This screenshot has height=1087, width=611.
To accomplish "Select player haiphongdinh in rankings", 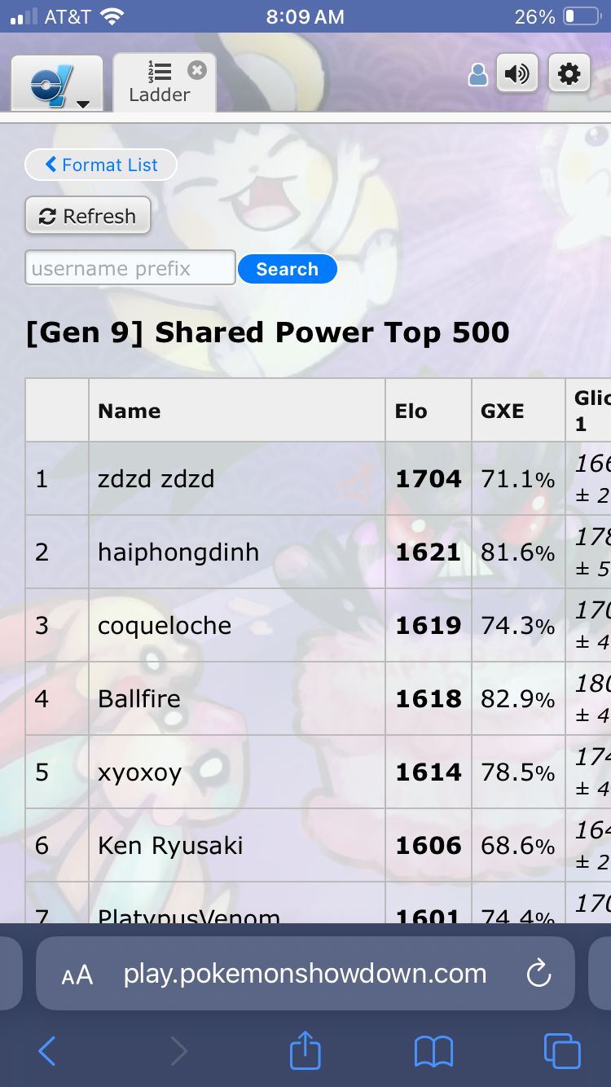I will (178, 552).
